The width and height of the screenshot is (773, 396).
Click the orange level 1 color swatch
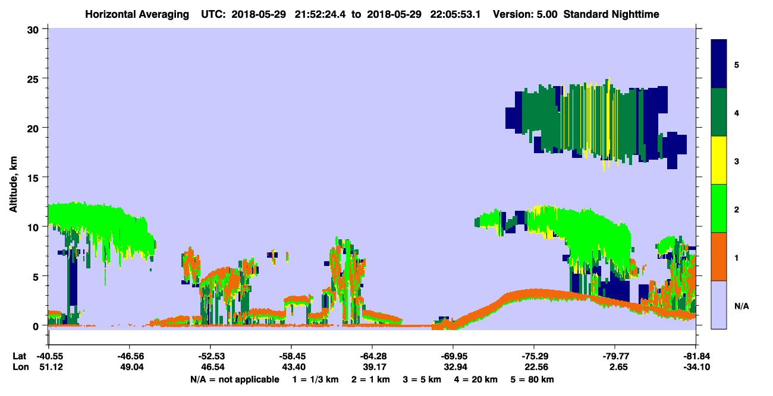point(719,256)
